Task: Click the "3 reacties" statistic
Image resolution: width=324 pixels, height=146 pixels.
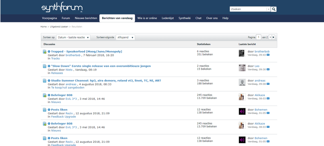Action: [x=203, y=80]
